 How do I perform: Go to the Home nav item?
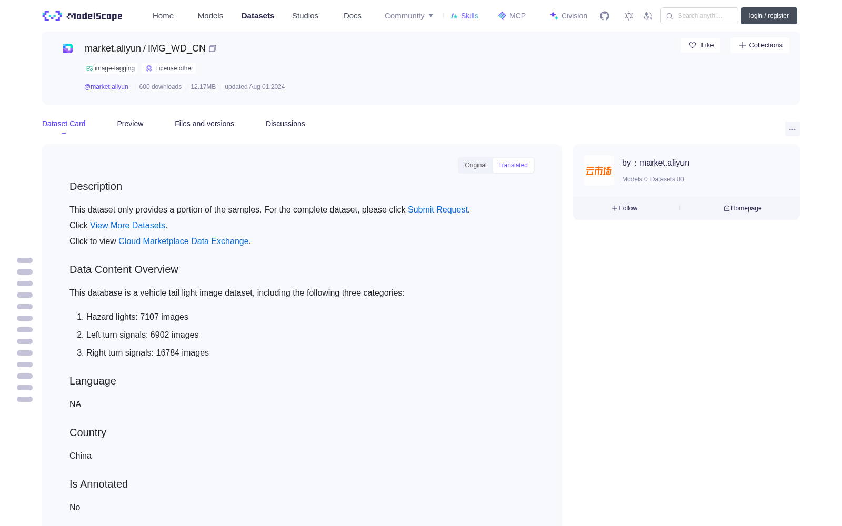coord(163,16)
